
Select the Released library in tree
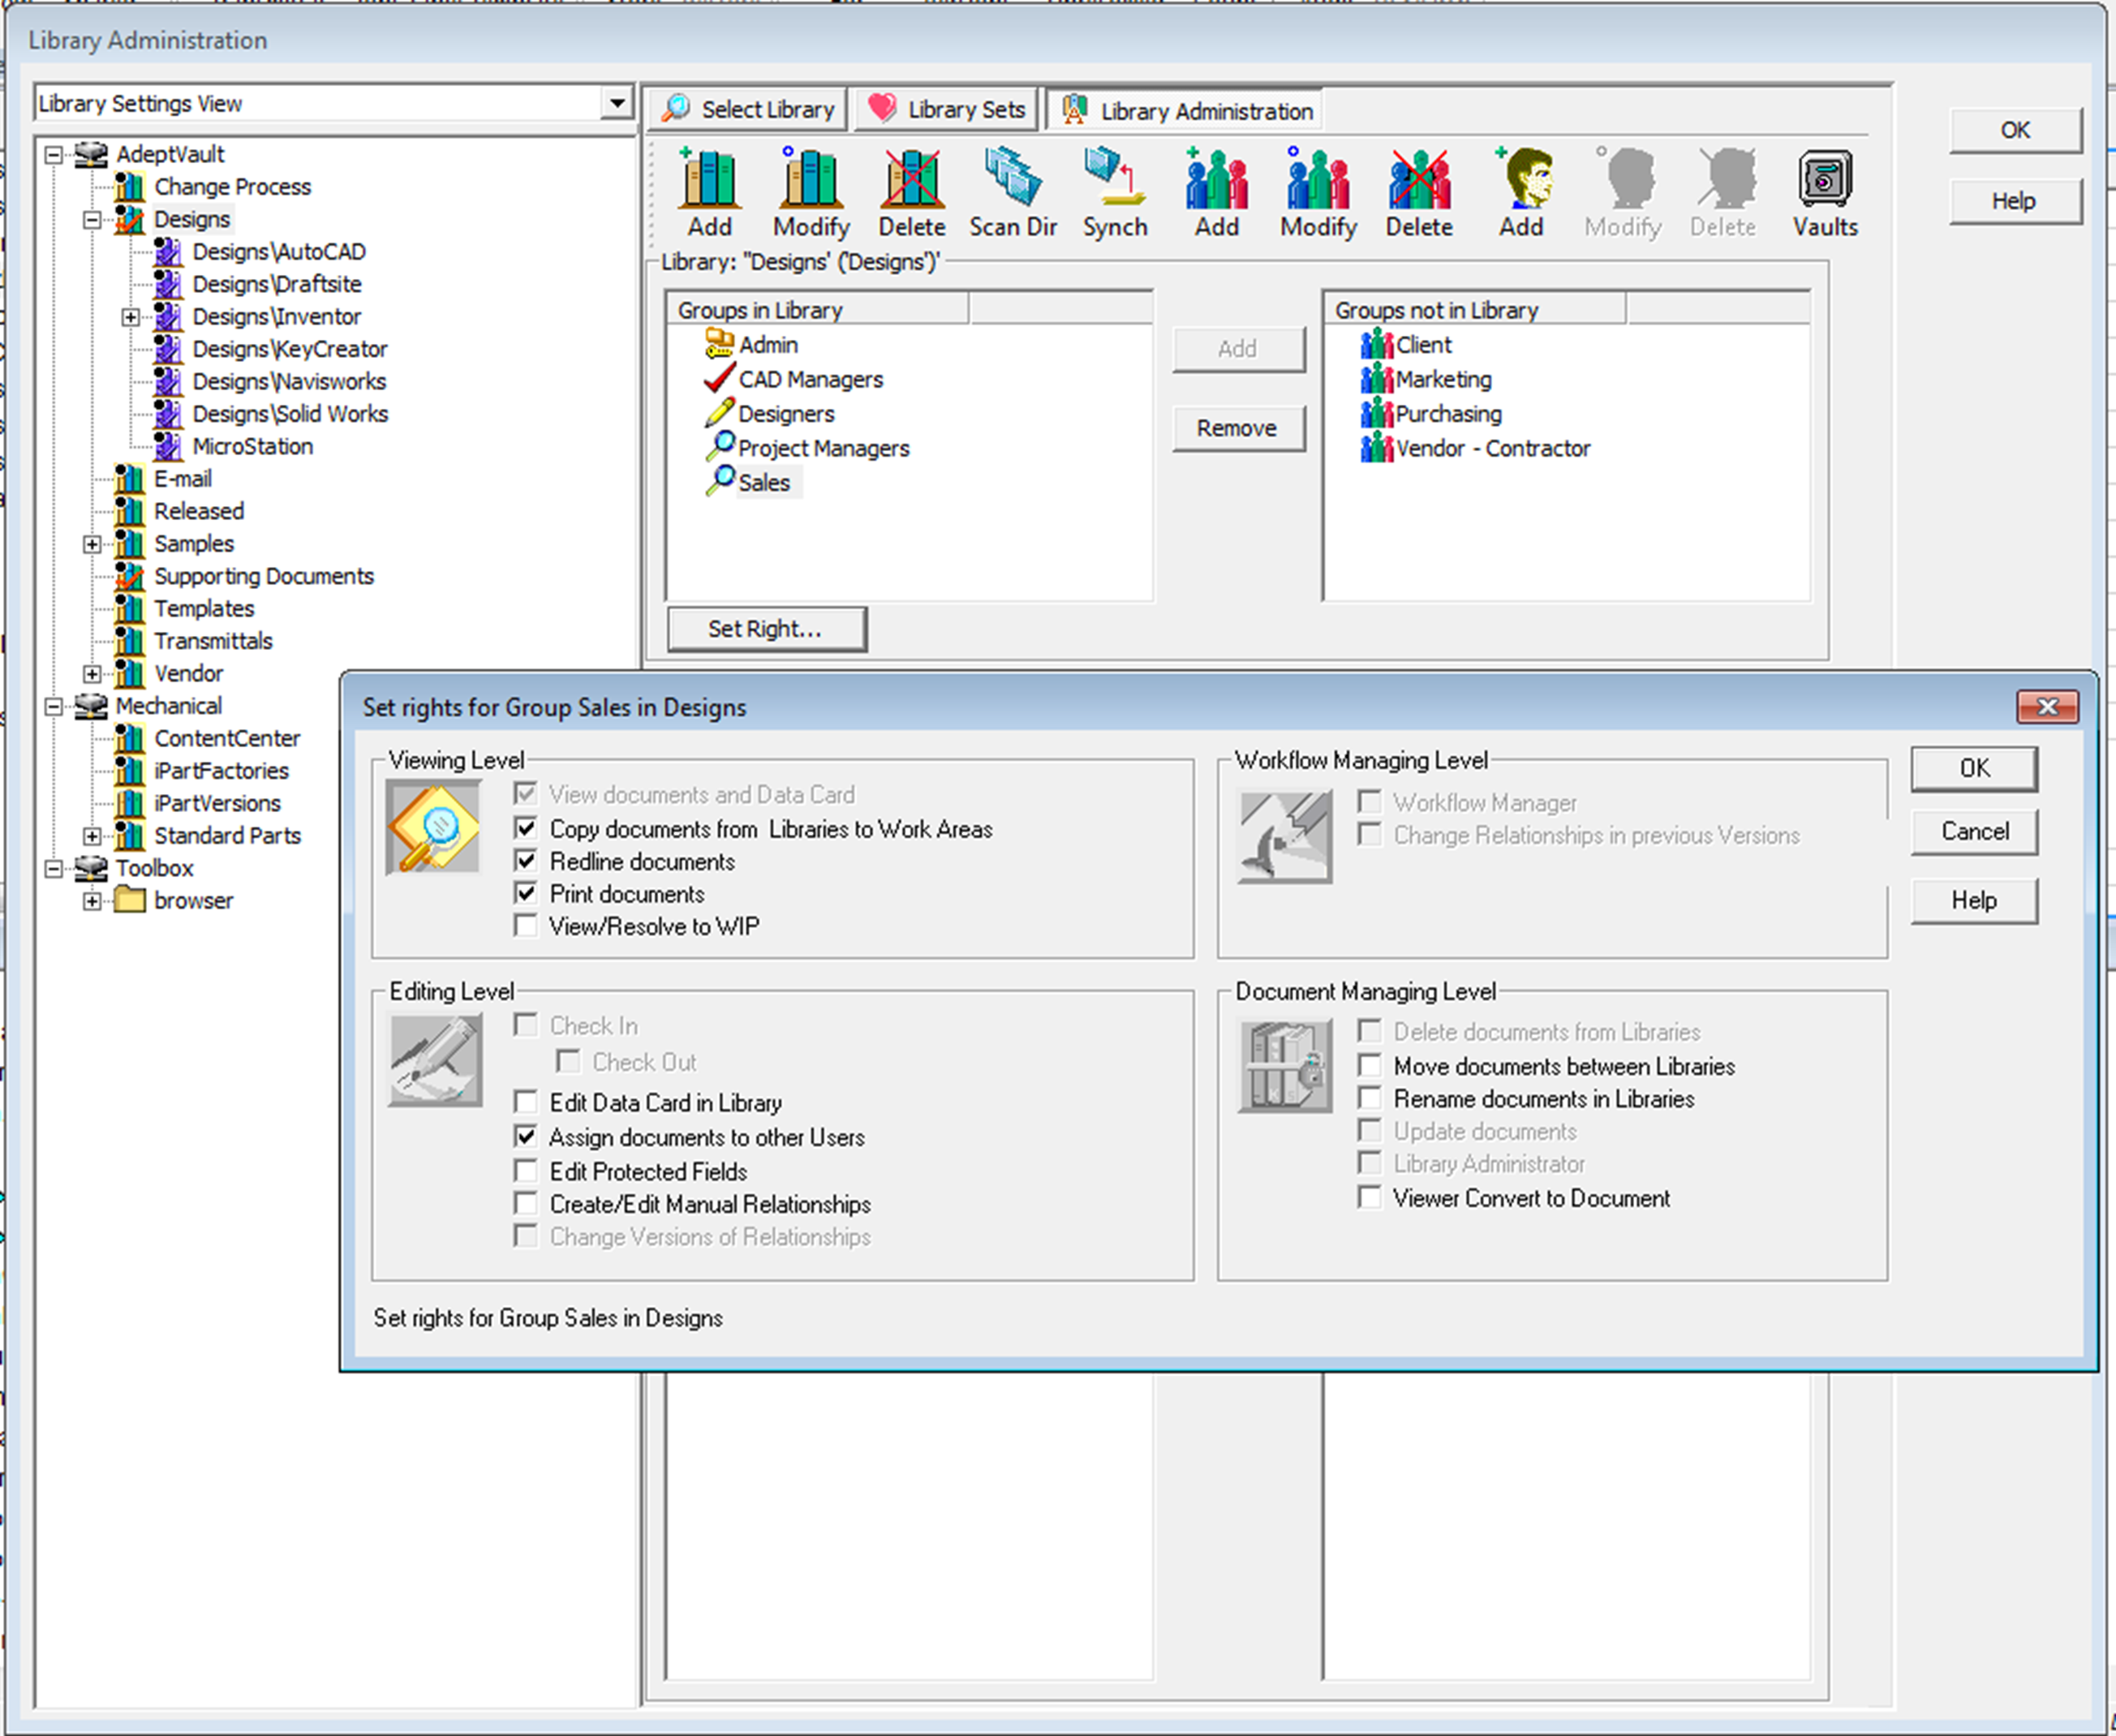[198, 511]
